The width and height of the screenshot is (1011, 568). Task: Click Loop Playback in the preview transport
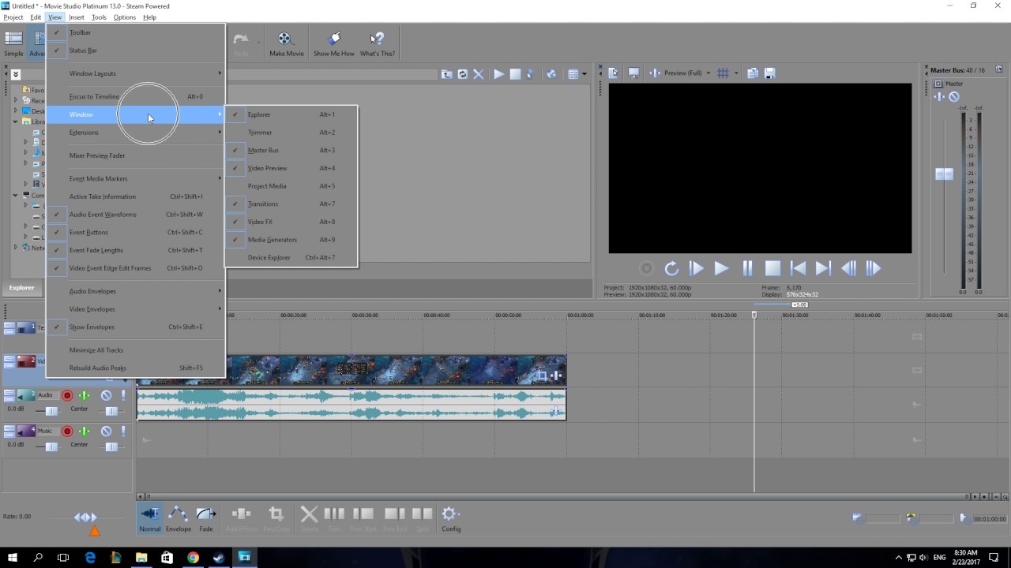671,268
